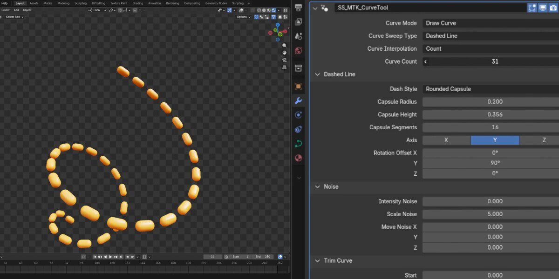
Task: Switch to the Geometry Nodes workspace tab
Action: [x=216, y=3]
